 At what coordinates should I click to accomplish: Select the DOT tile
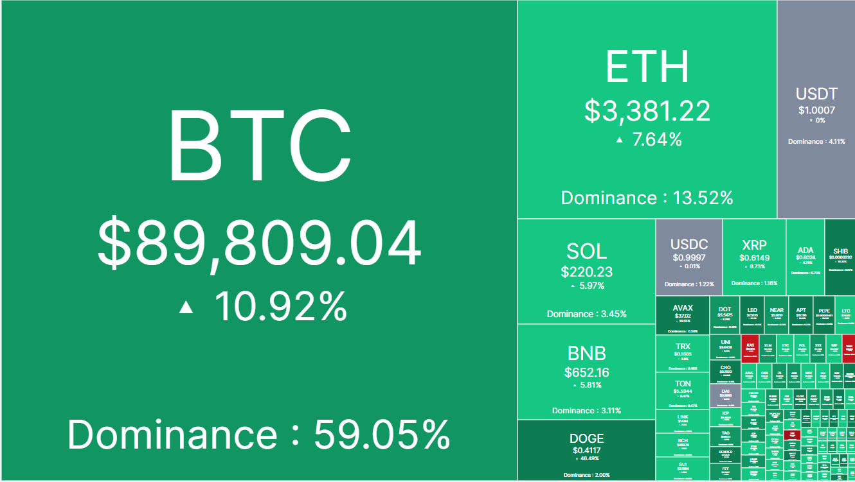[725, 315]
